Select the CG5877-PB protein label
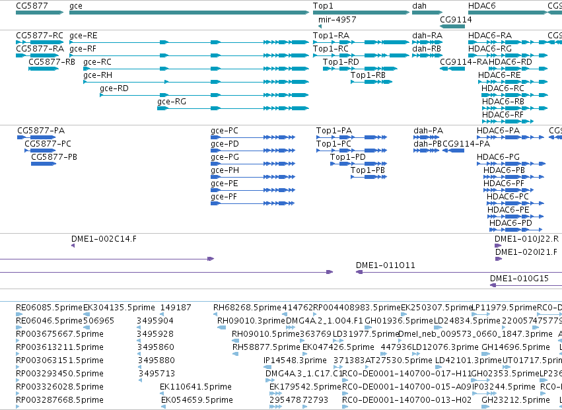 (x=54, y=157)
